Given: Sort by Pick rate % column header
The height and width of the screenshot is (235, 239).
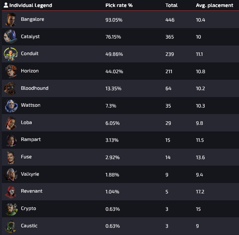Looking at the screenshot, I should click(x=119, y=5).
